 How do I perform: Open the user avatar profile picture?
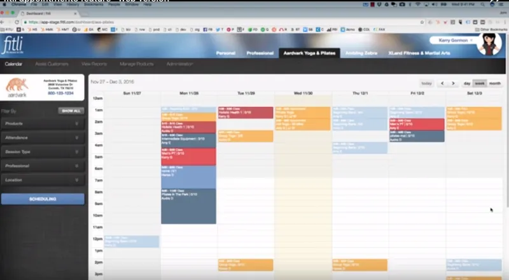(x=489, y=44)
